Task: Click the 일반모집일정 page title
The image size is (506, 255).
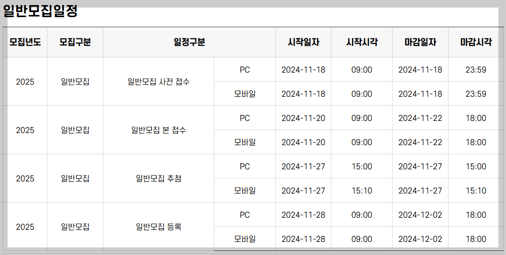Action: pyautogui.click(x=40, y=11)
